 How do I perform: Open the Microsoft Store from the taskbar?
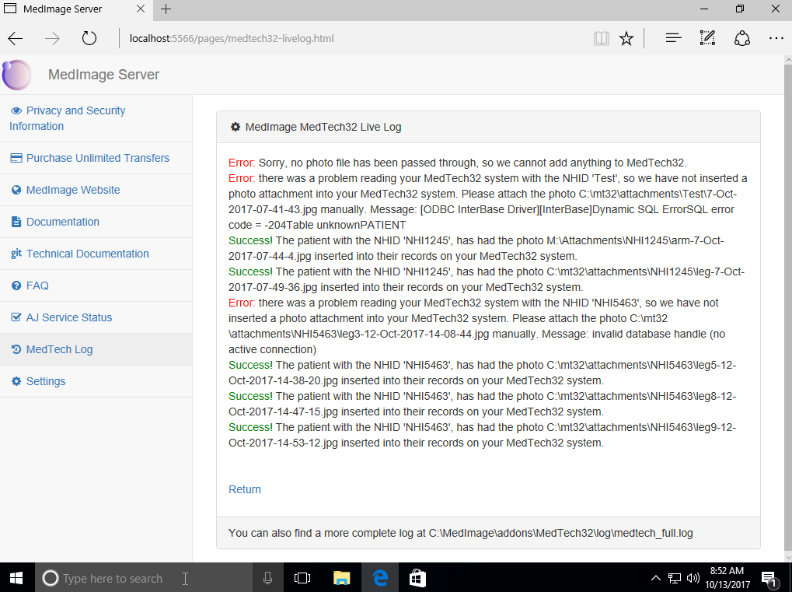point(417,578)
